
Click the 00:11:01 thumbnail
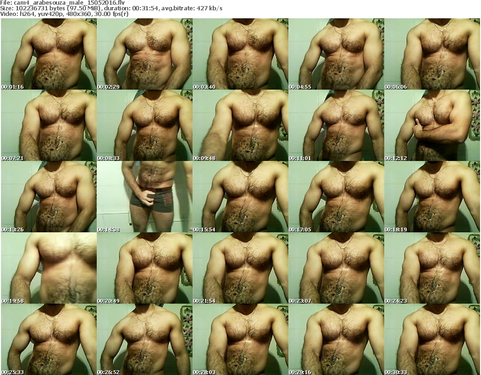point(336,125)
